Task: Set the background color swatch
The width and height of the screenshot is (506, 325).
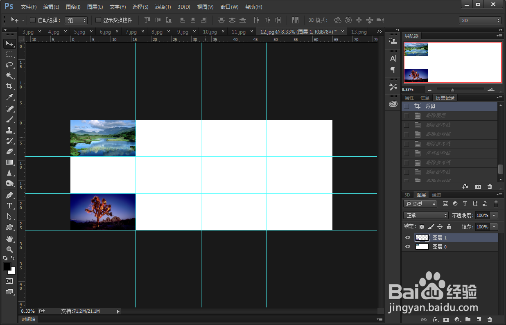Action: (x=13, y=271)
